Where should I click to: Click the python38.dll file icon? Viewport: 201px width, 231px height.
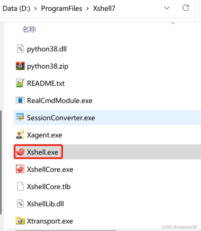coord(20,49)
